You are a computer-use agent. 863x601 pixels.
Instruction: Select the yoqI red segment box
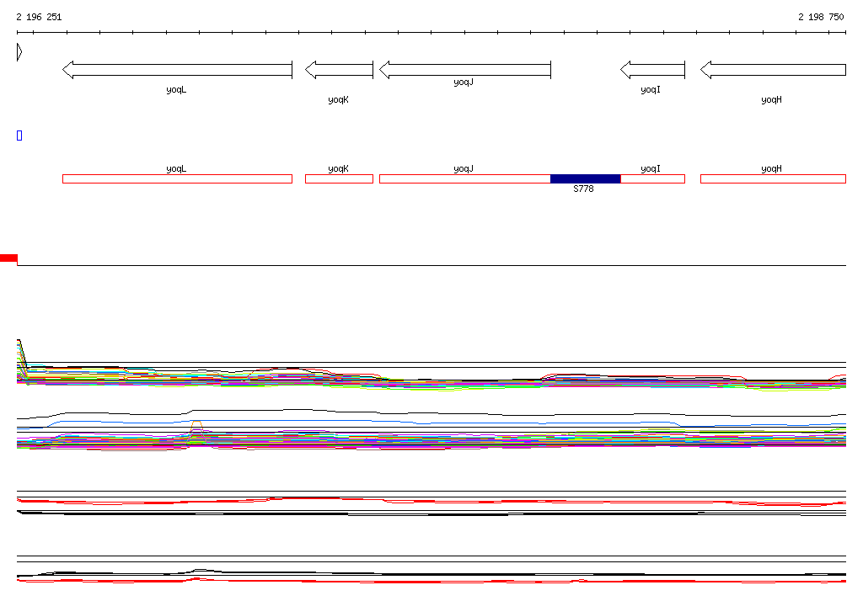point(653,178)
